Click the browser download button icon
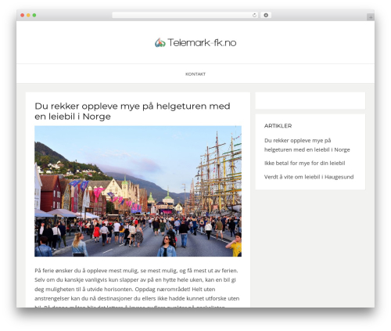Viewport: 391px width, 331px height. (266, 15)
